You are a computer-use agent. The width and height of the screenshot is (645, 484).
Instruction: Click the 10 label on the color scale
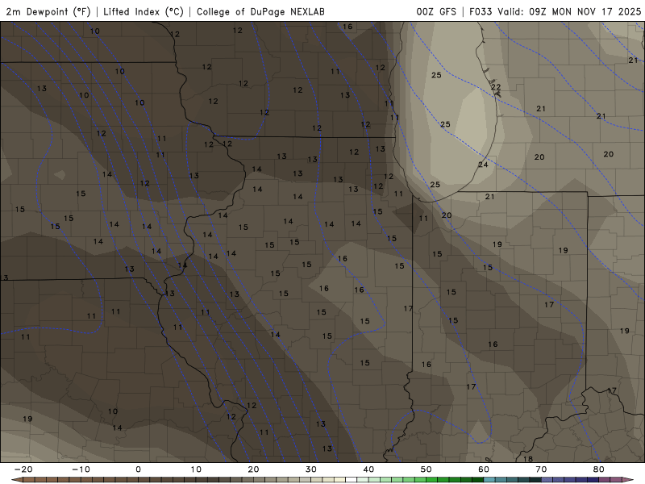click(196, 469)
